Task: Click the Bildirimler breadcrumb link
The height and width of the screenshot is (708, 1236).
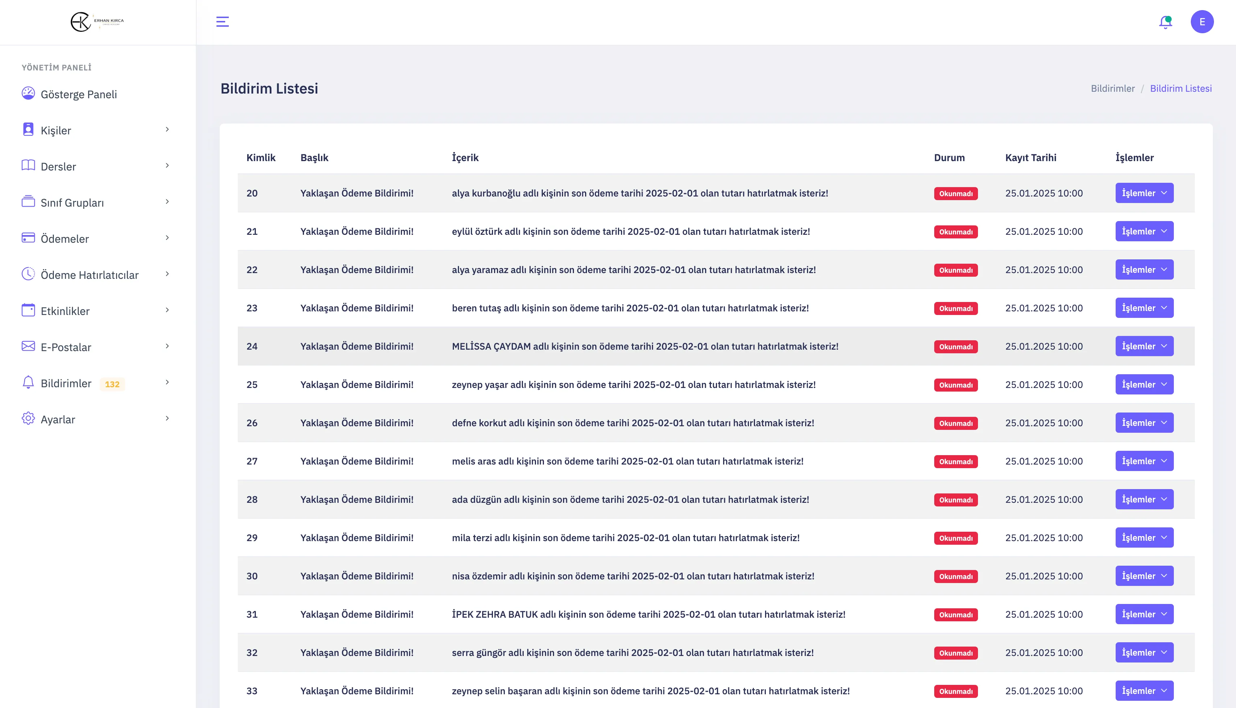Action: (1112, 88)
